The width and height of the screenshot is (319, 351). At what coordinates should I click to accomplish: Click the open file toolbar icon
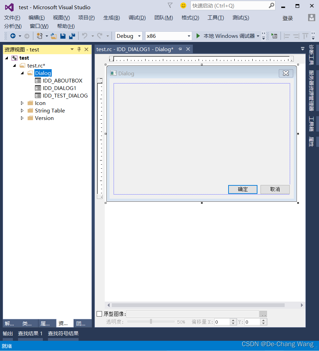click(54, 36)
